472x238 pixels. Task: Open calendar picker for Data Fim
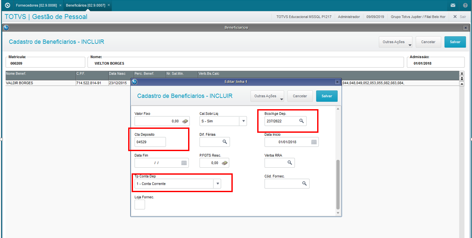184,162
